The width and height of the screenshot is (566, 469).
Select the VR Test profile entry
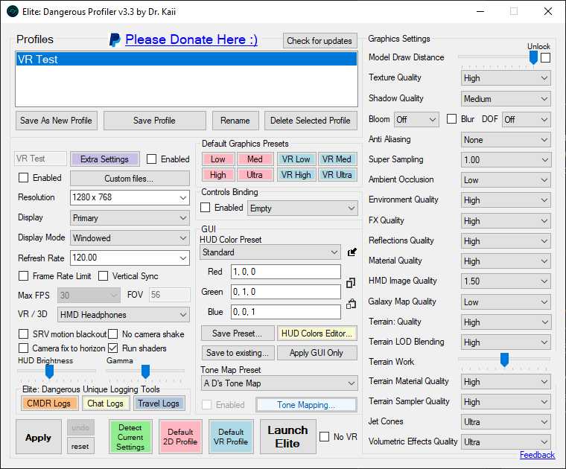[x=186, y=59]
